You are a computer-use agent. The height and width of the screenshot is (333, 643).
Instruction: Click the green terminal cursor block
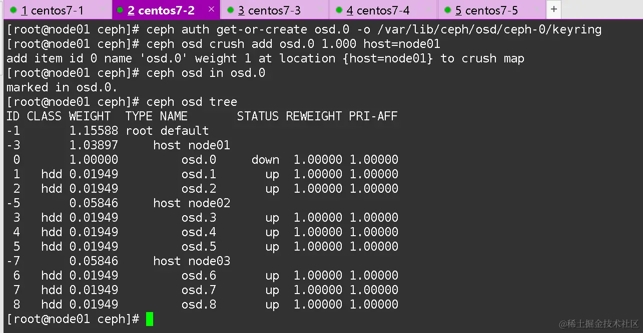[150, 319]
